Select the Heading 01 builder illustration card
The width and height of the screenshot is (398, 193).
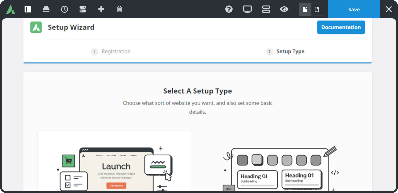[x=281, y=169]
